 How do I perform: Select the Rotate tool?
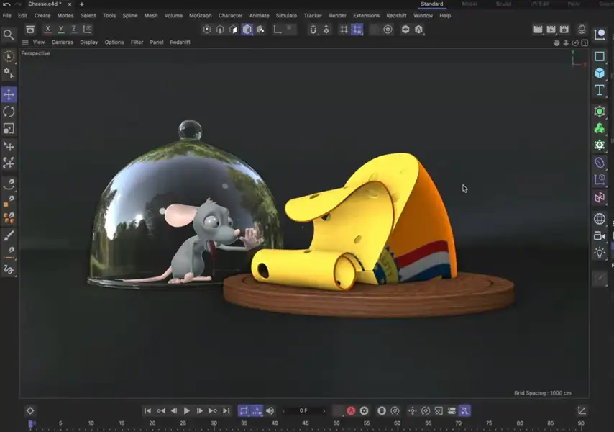[x=9, y=112]
